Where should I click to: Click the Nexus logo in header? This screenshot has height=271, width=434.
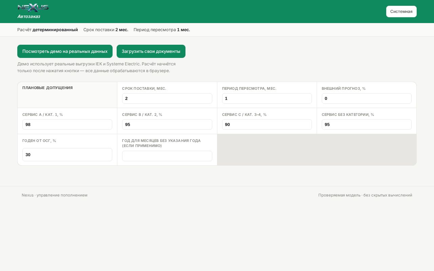point(33,8)
